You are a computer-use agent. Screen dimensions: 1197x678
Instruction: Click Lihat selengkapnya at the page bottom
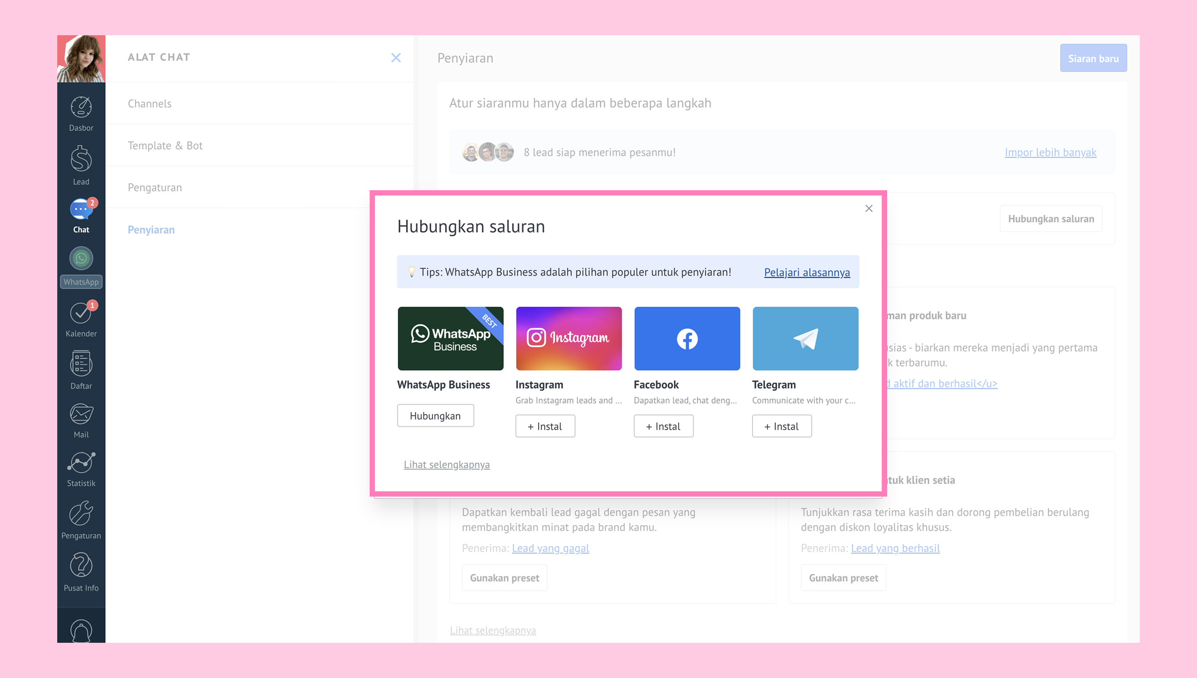coord(493,630)
